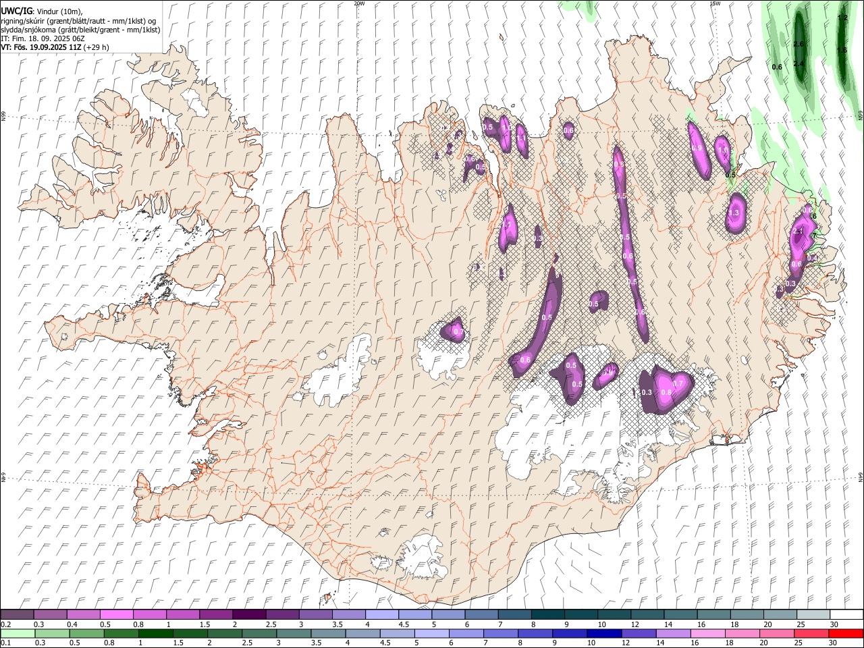Image resolution: width=864 pixels, height=648 pixels.
Task: Click the "VT: Fös. 19.09.2025 11Z (+29 h)" line
Action: click(55, 47)
